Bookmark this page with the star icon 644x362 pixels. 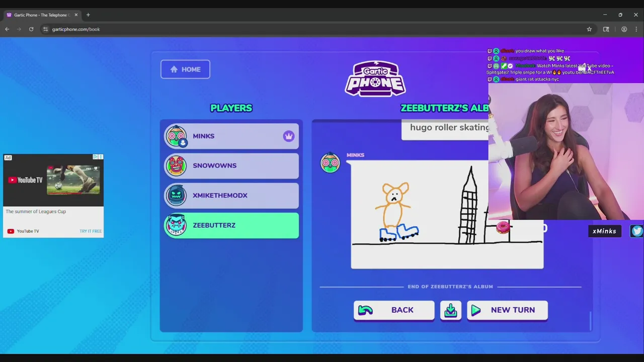589,29
